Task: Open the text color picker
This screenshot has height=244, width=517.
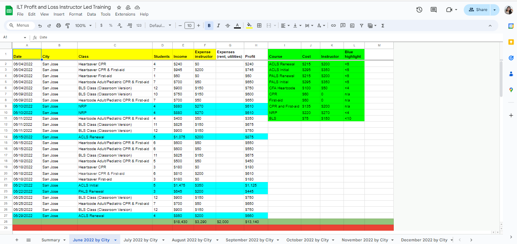Action: pyautogui.click(x=237, y=25)
